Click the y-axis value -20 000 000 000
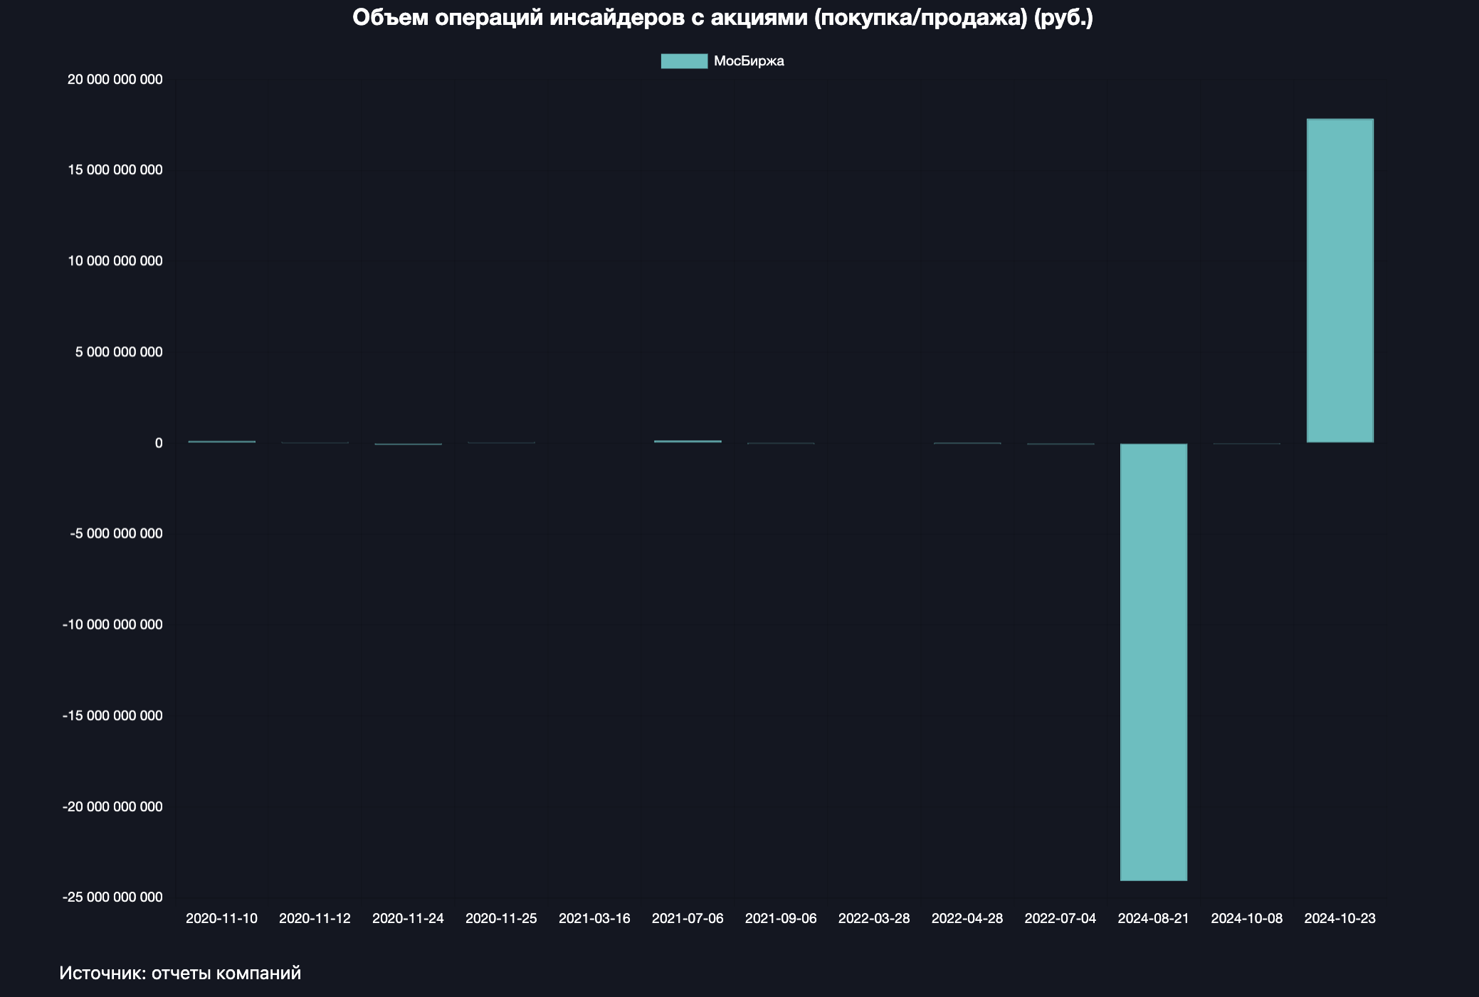Screen dimensions: 1479x997 pos(112,806)
